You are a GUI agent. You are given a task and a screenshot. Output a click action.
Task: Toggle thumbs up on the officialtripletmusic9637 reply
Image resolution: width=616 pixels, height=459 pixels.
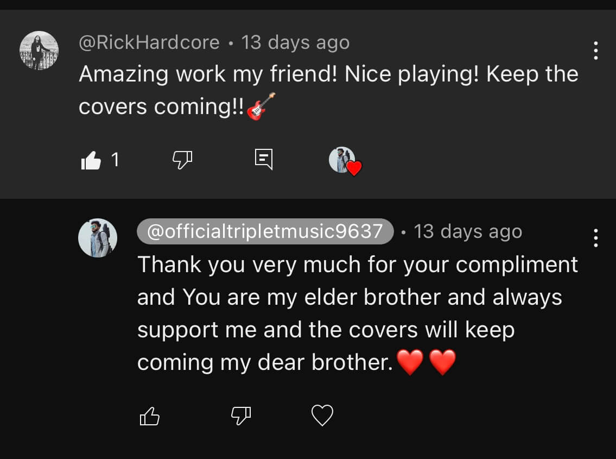(150, 416)
